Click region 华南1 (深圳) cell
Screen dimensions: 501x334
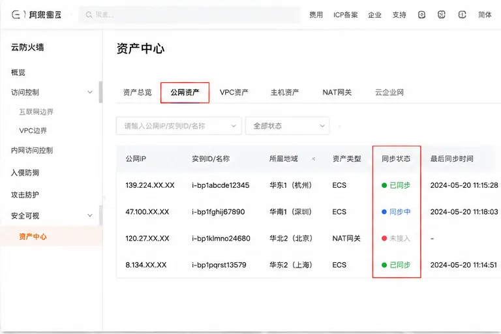(x=291, y=211)
